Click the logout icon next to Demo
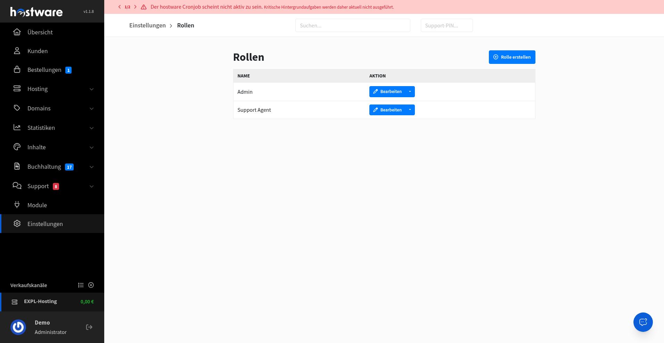This screenshot has width=664, height=343. 89,327
